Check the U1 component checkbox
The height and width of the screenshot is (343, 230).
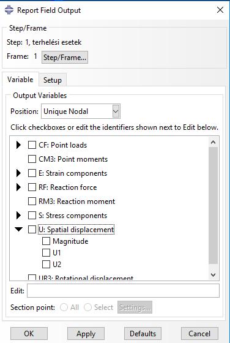pos(46,252)
